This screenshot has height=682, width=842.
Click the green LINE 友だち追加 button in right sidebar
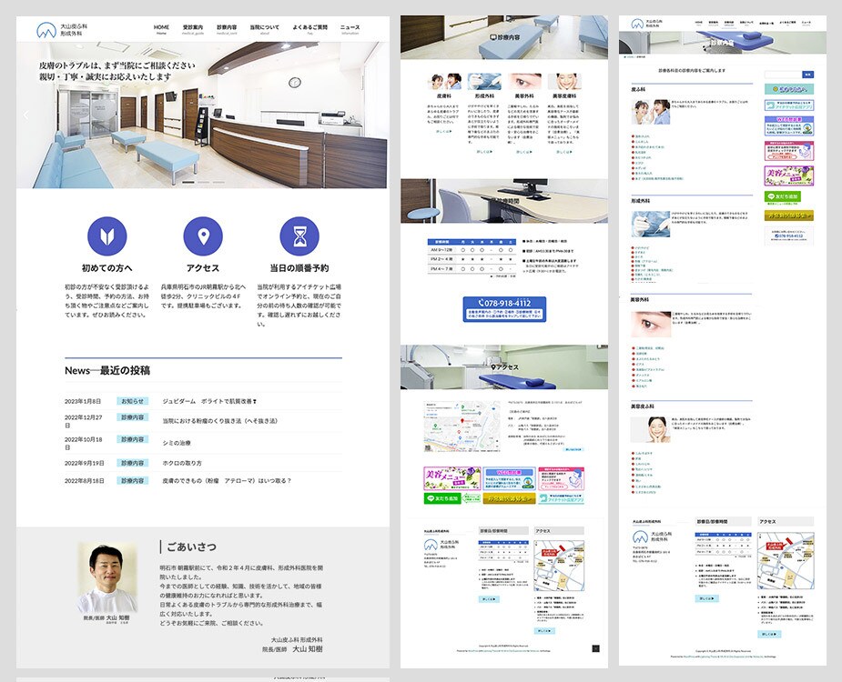783,196
